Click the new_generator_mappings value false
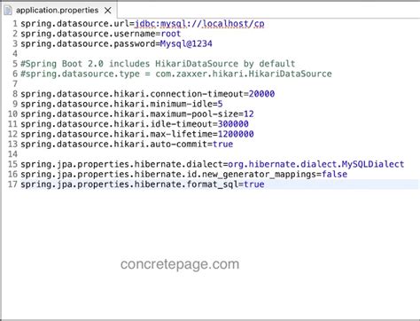Image resolution: width=420 pixels, height=321 pixels. coord(334,174)
